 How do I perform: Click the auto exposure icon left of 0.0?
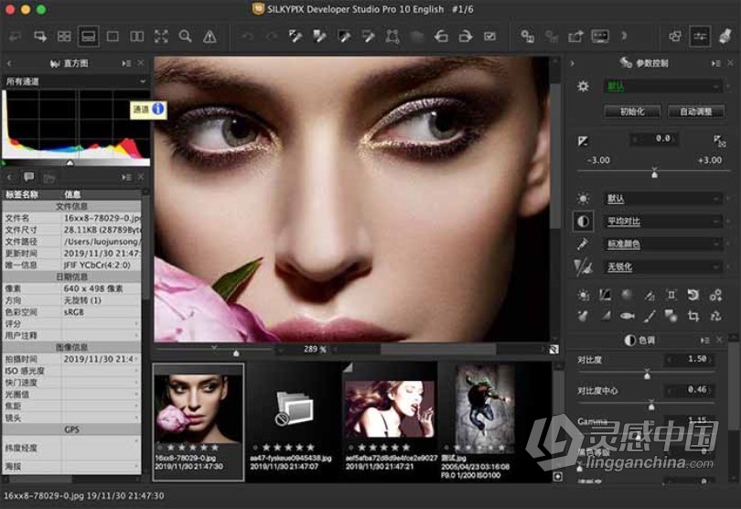coord(583,141)
